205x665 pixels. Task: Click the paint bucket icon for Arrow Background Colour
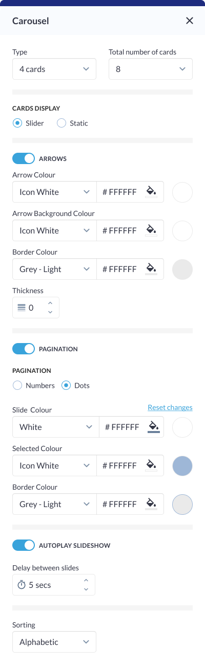151,230
